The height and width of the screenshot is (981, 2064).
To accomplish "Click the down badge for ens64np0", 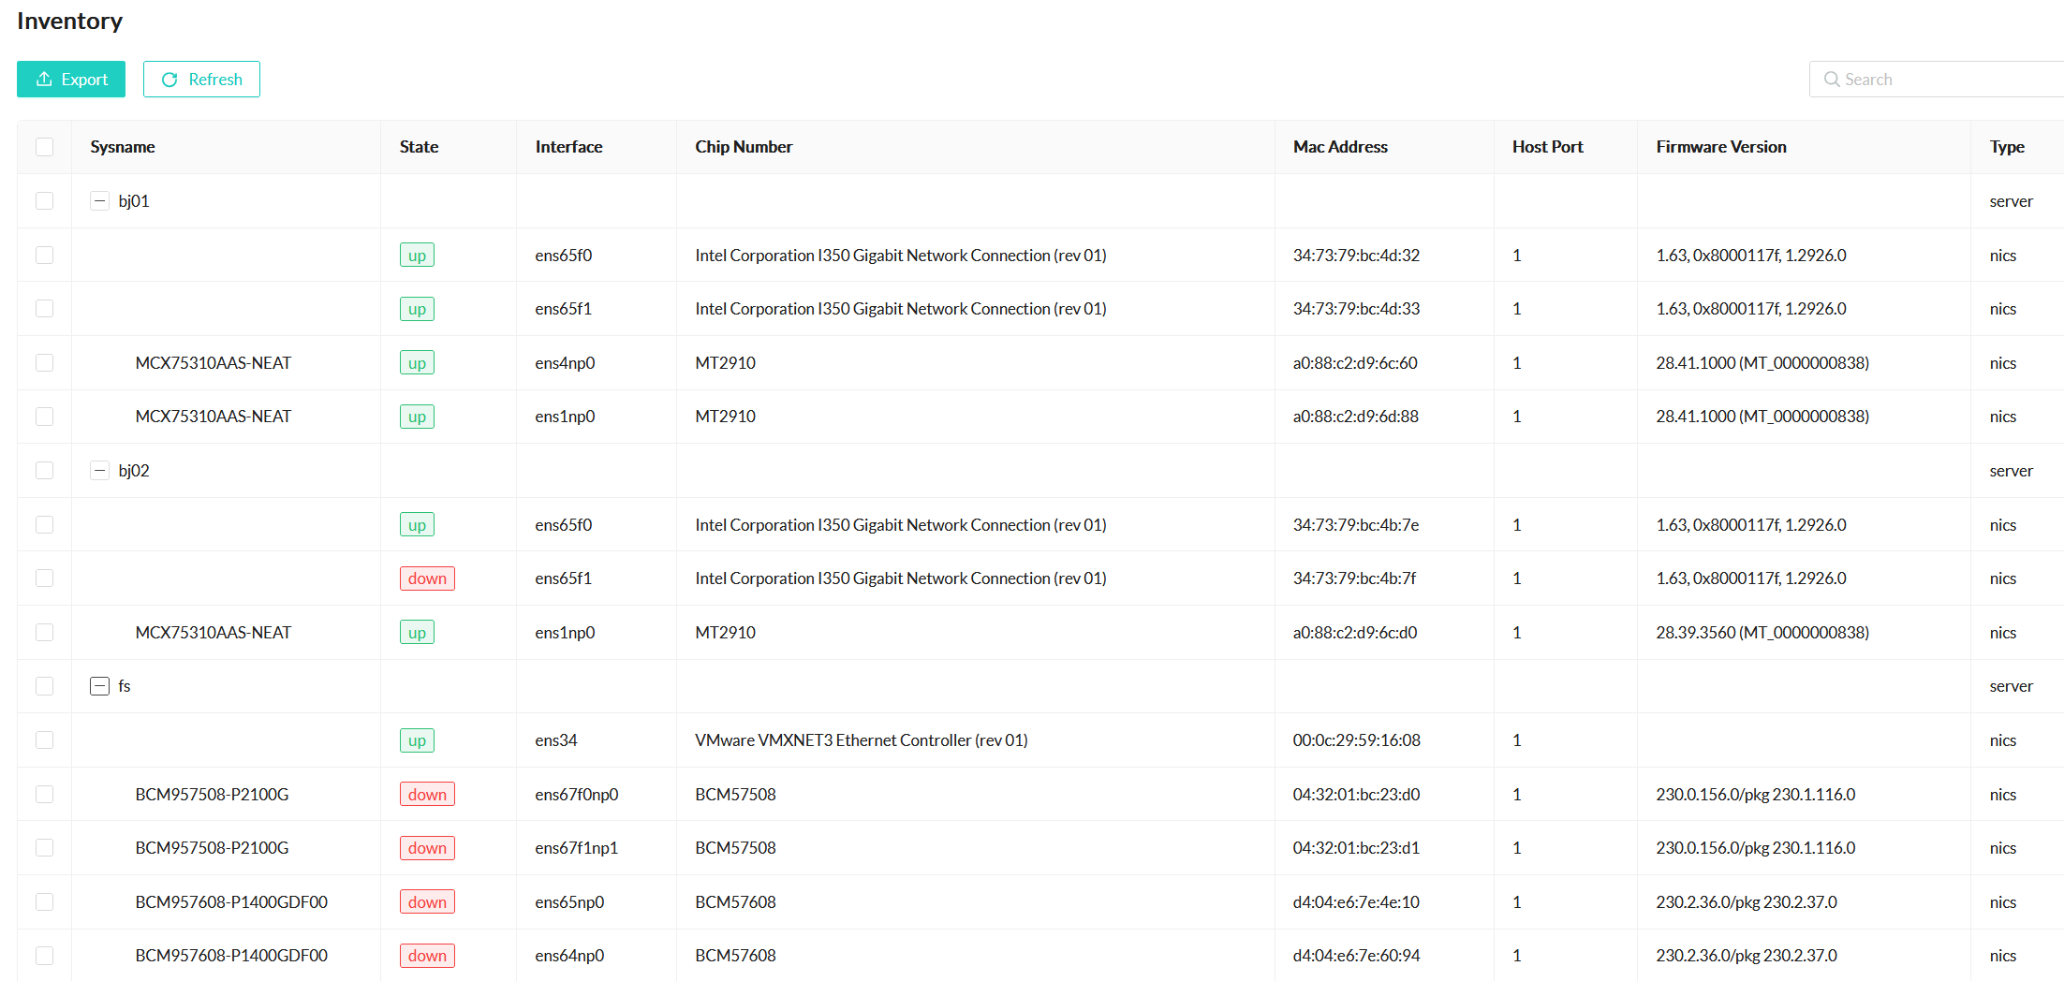I will tap(427, 956).
